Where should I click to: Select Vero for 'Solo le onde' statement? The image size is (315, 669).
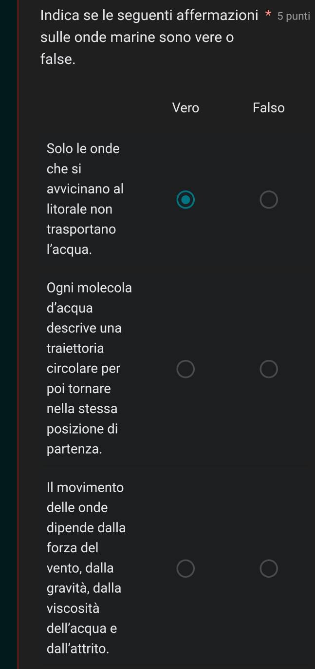pos(185,199)
